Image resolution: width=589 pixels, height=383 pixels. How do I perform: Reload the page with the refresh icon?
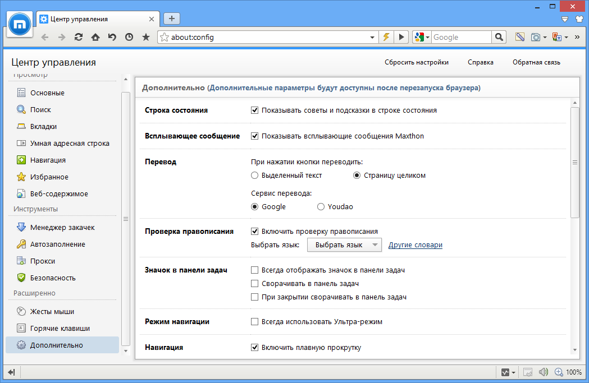(x=79, y=37)
